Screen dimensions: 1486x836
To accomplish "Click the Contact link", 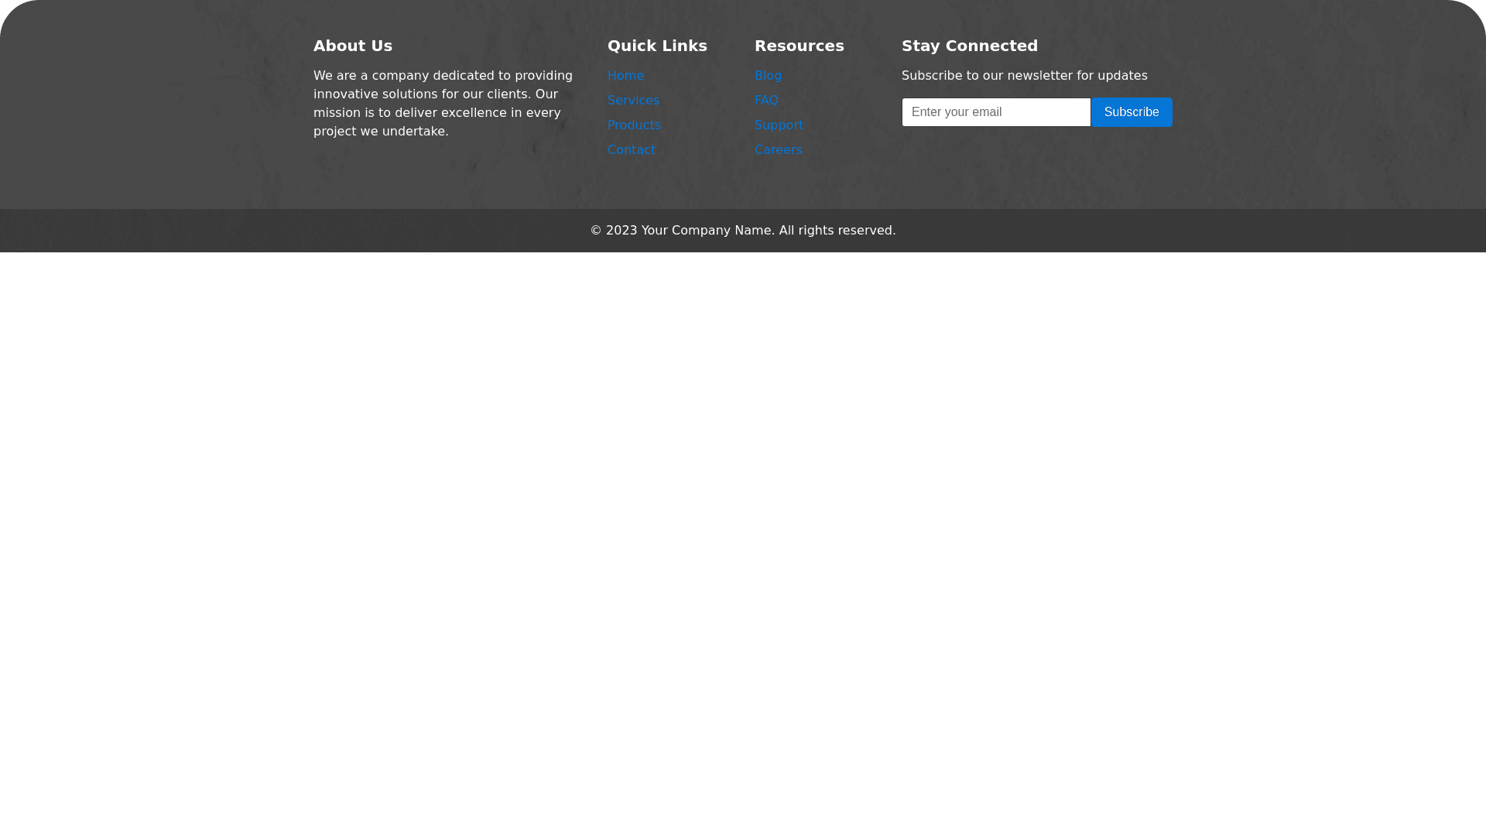I will click(x=631, y=150).
